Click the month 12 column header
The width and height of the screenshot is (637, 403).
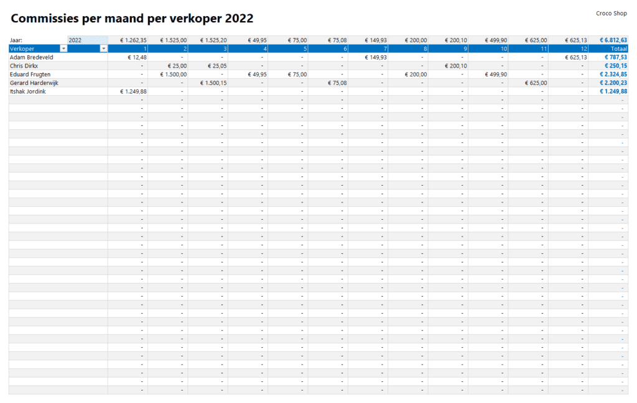coord(568,48)
